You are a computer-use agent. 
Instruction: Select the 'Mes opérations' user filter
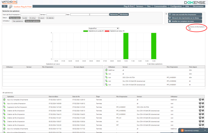(x=18, y=21)
